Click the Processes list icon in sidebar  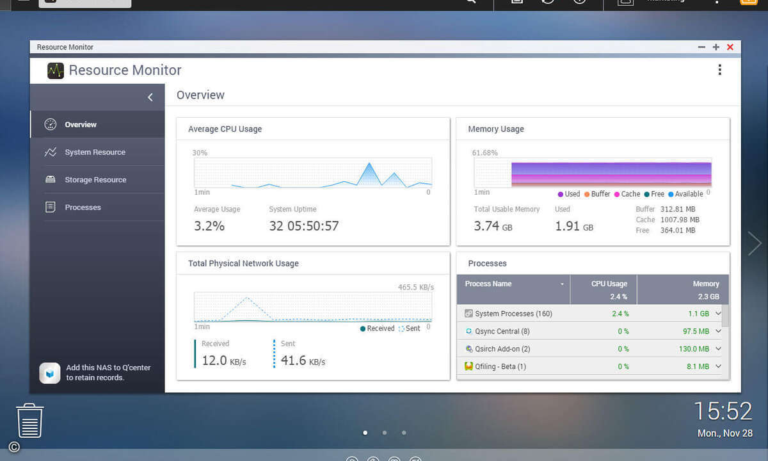(51, 207)
